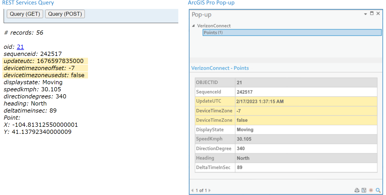Collapse the VerizonConnect group in the pop-up tree

(x=194, y=25)
